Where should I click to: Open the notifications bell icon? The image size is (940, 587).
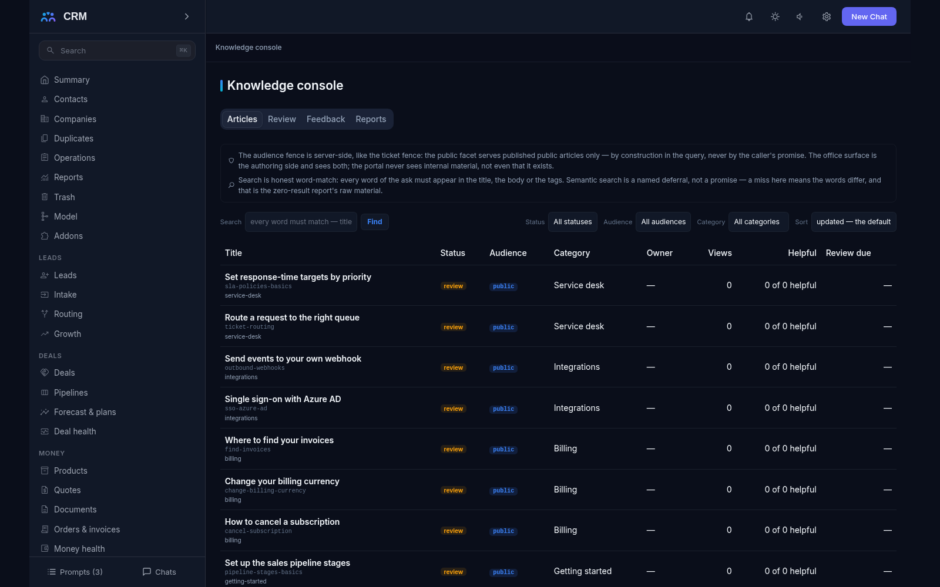[749, 16]
